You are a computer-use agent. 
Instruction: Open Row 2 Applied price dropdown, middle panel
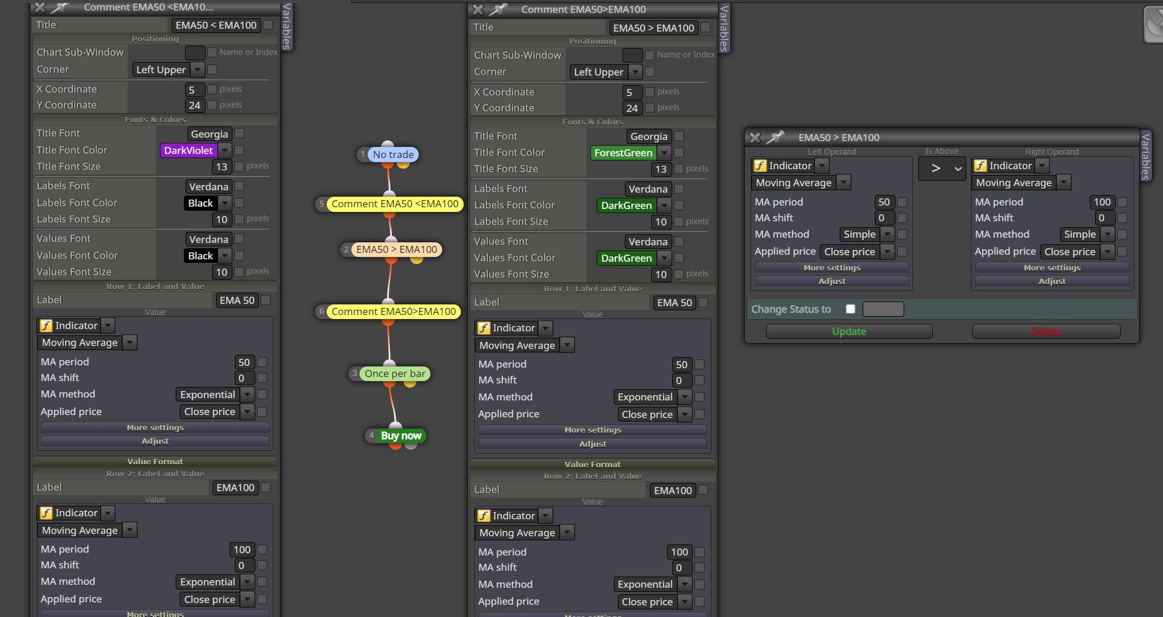coord(655,602)
